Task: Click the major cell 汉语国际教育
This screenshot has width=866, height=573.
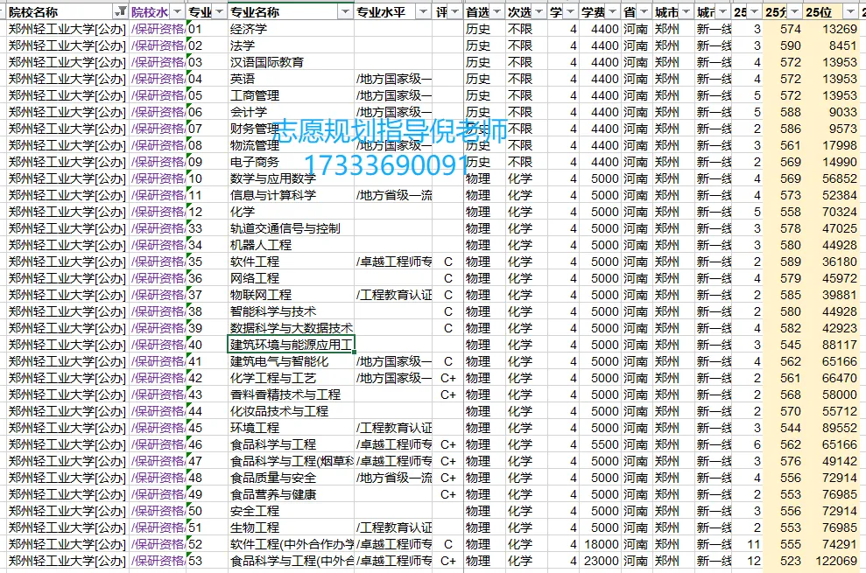Action: coord(291,62)
